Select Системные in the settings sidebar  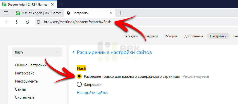pos(25,97)
